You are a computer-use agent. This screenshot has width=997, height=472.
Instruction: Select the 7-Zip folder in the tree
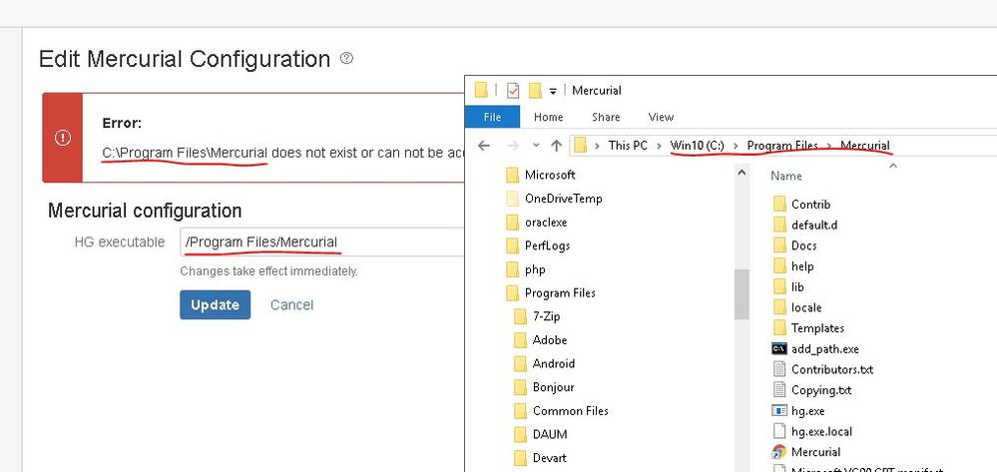point(546,316)
